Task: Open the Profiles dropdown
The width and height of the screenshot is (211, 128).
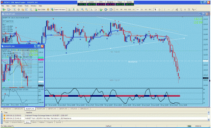Action: click(x=9, y=9)
